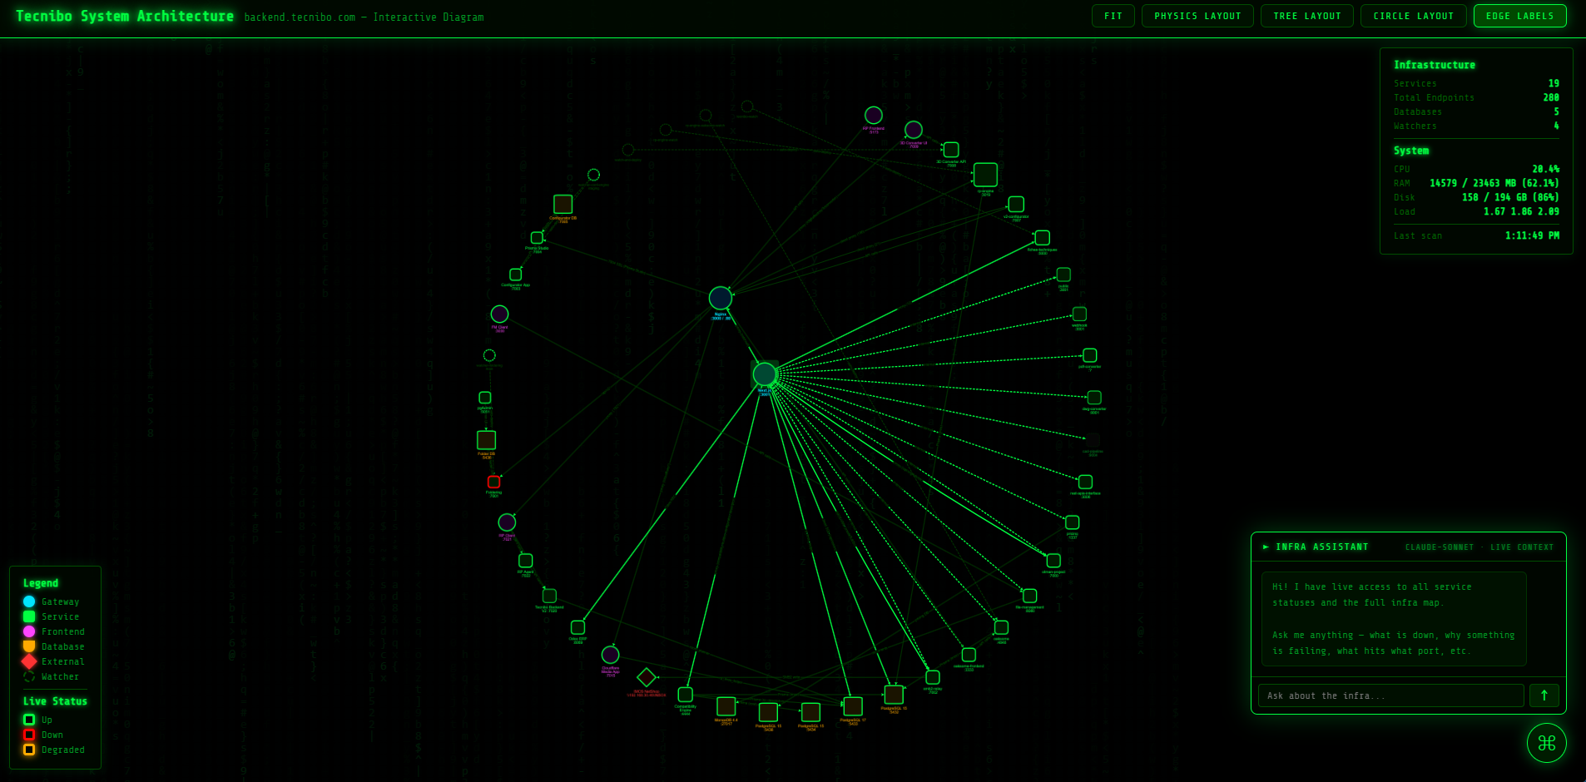Click the Prisma Studio service node
Viewport: 1586px width, 782px height.
(537, 238)
